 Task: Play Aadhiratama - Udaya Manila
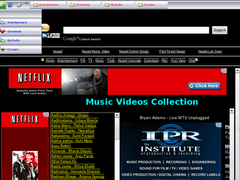click(x=74, y=120)
